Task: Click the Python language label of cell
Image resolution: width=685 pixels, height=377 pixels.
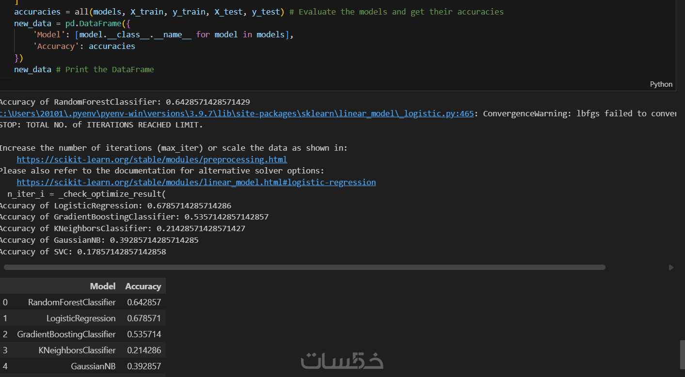Action: click(661, 84)
